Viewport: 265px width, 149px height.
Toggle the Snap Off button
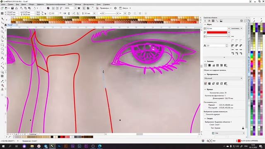click(x=97, y=8)
